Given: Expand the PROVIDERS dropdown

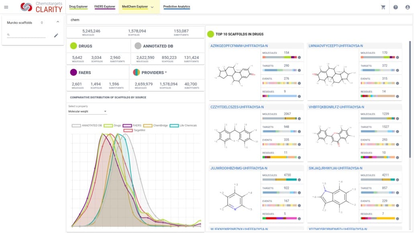Looking at the screenshot, I should tap(167, 71).
